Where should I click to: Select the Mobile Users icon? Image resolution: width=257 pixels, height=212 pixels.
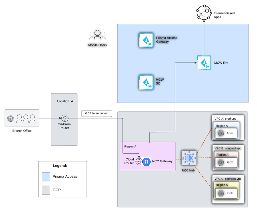(98, 35)
